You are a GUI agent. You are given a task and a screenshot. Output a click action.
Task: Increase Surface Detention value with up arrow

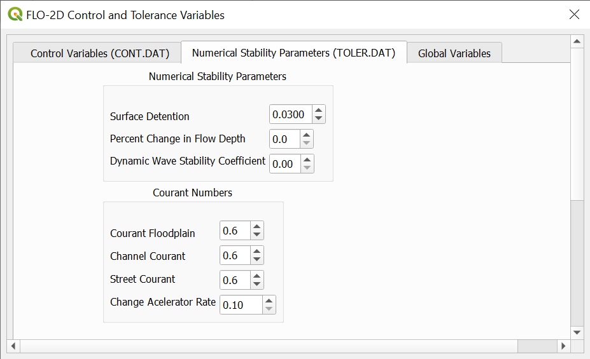(319, 110)
